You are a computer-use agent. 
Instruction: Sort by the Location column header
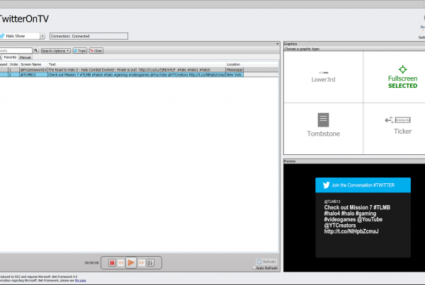tap(234, 64)
